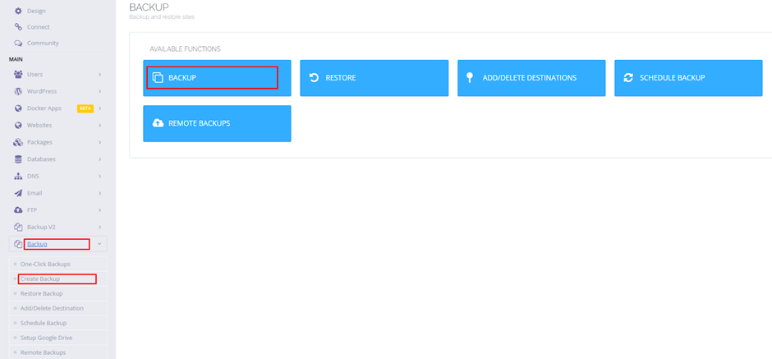The image size is (772, 359).
Task: Click ADD/DELETE DESTINATIONS tile label
Action: [529, 78]
